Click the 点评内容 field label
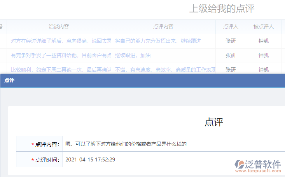Viewport: 285px width, 177px height. 47,144
